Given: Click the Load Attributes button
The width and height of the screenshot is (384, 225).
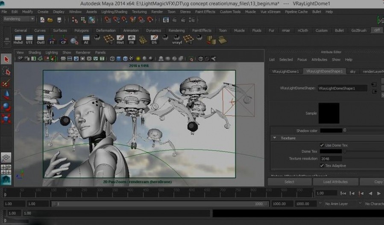Looking at the screenshot, I should pos(335,182).
